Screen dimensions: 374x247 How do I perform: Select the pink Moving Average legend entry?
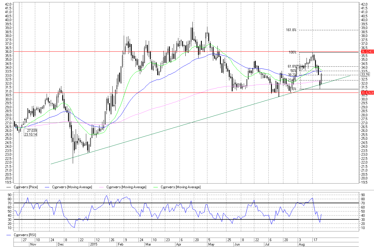point(126,187)
